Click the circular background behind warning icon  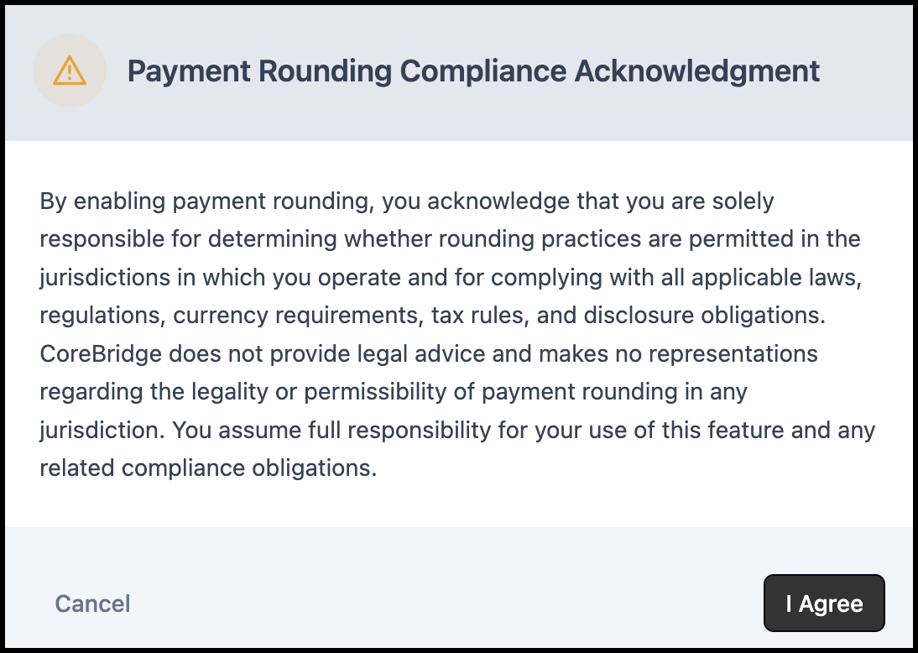click(x=70, y=71)
